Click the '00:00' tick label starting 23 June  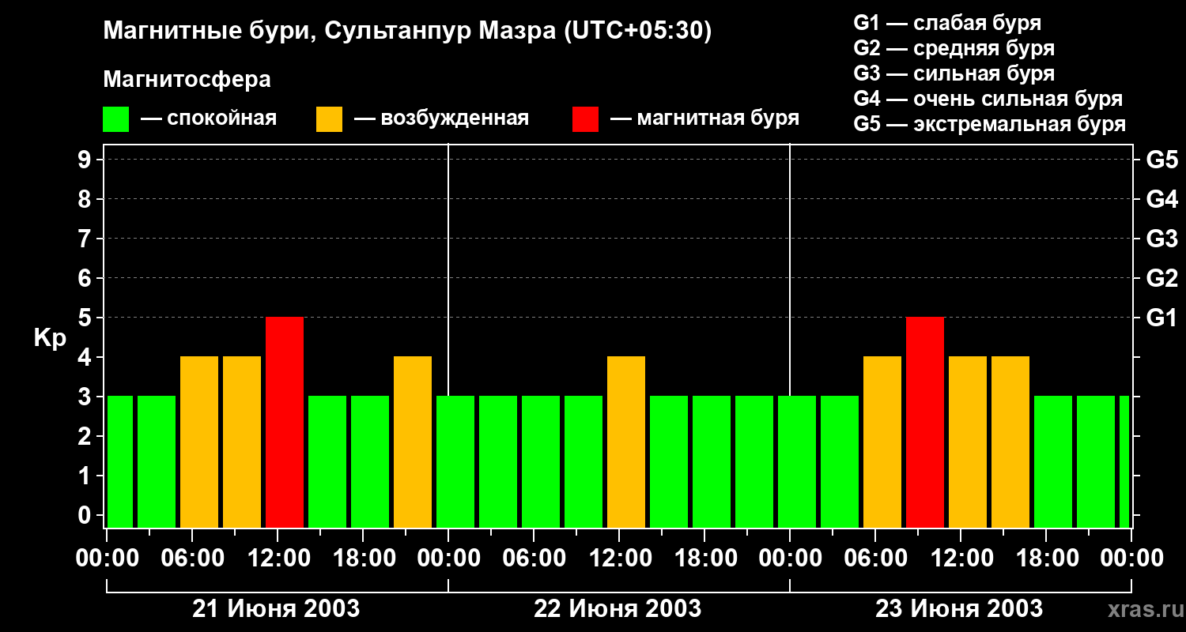tap(790, 559)
